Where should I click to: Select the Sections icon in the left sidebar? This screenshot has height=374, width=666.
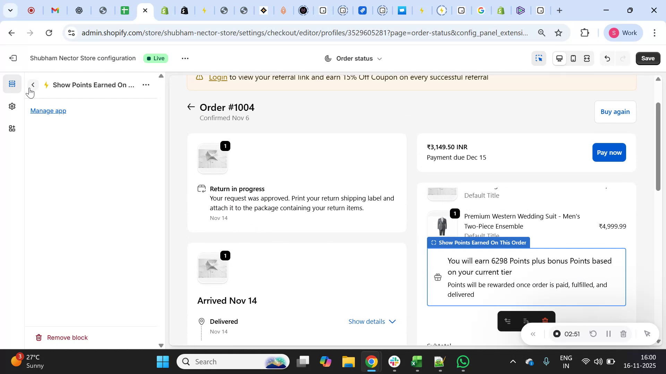pyautogui.click(x=12, y=83)
